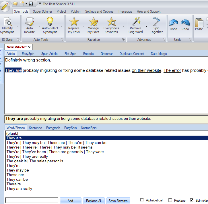
Task: Switch to the Flat Spin tab
Action: click(x=70, y=54)
